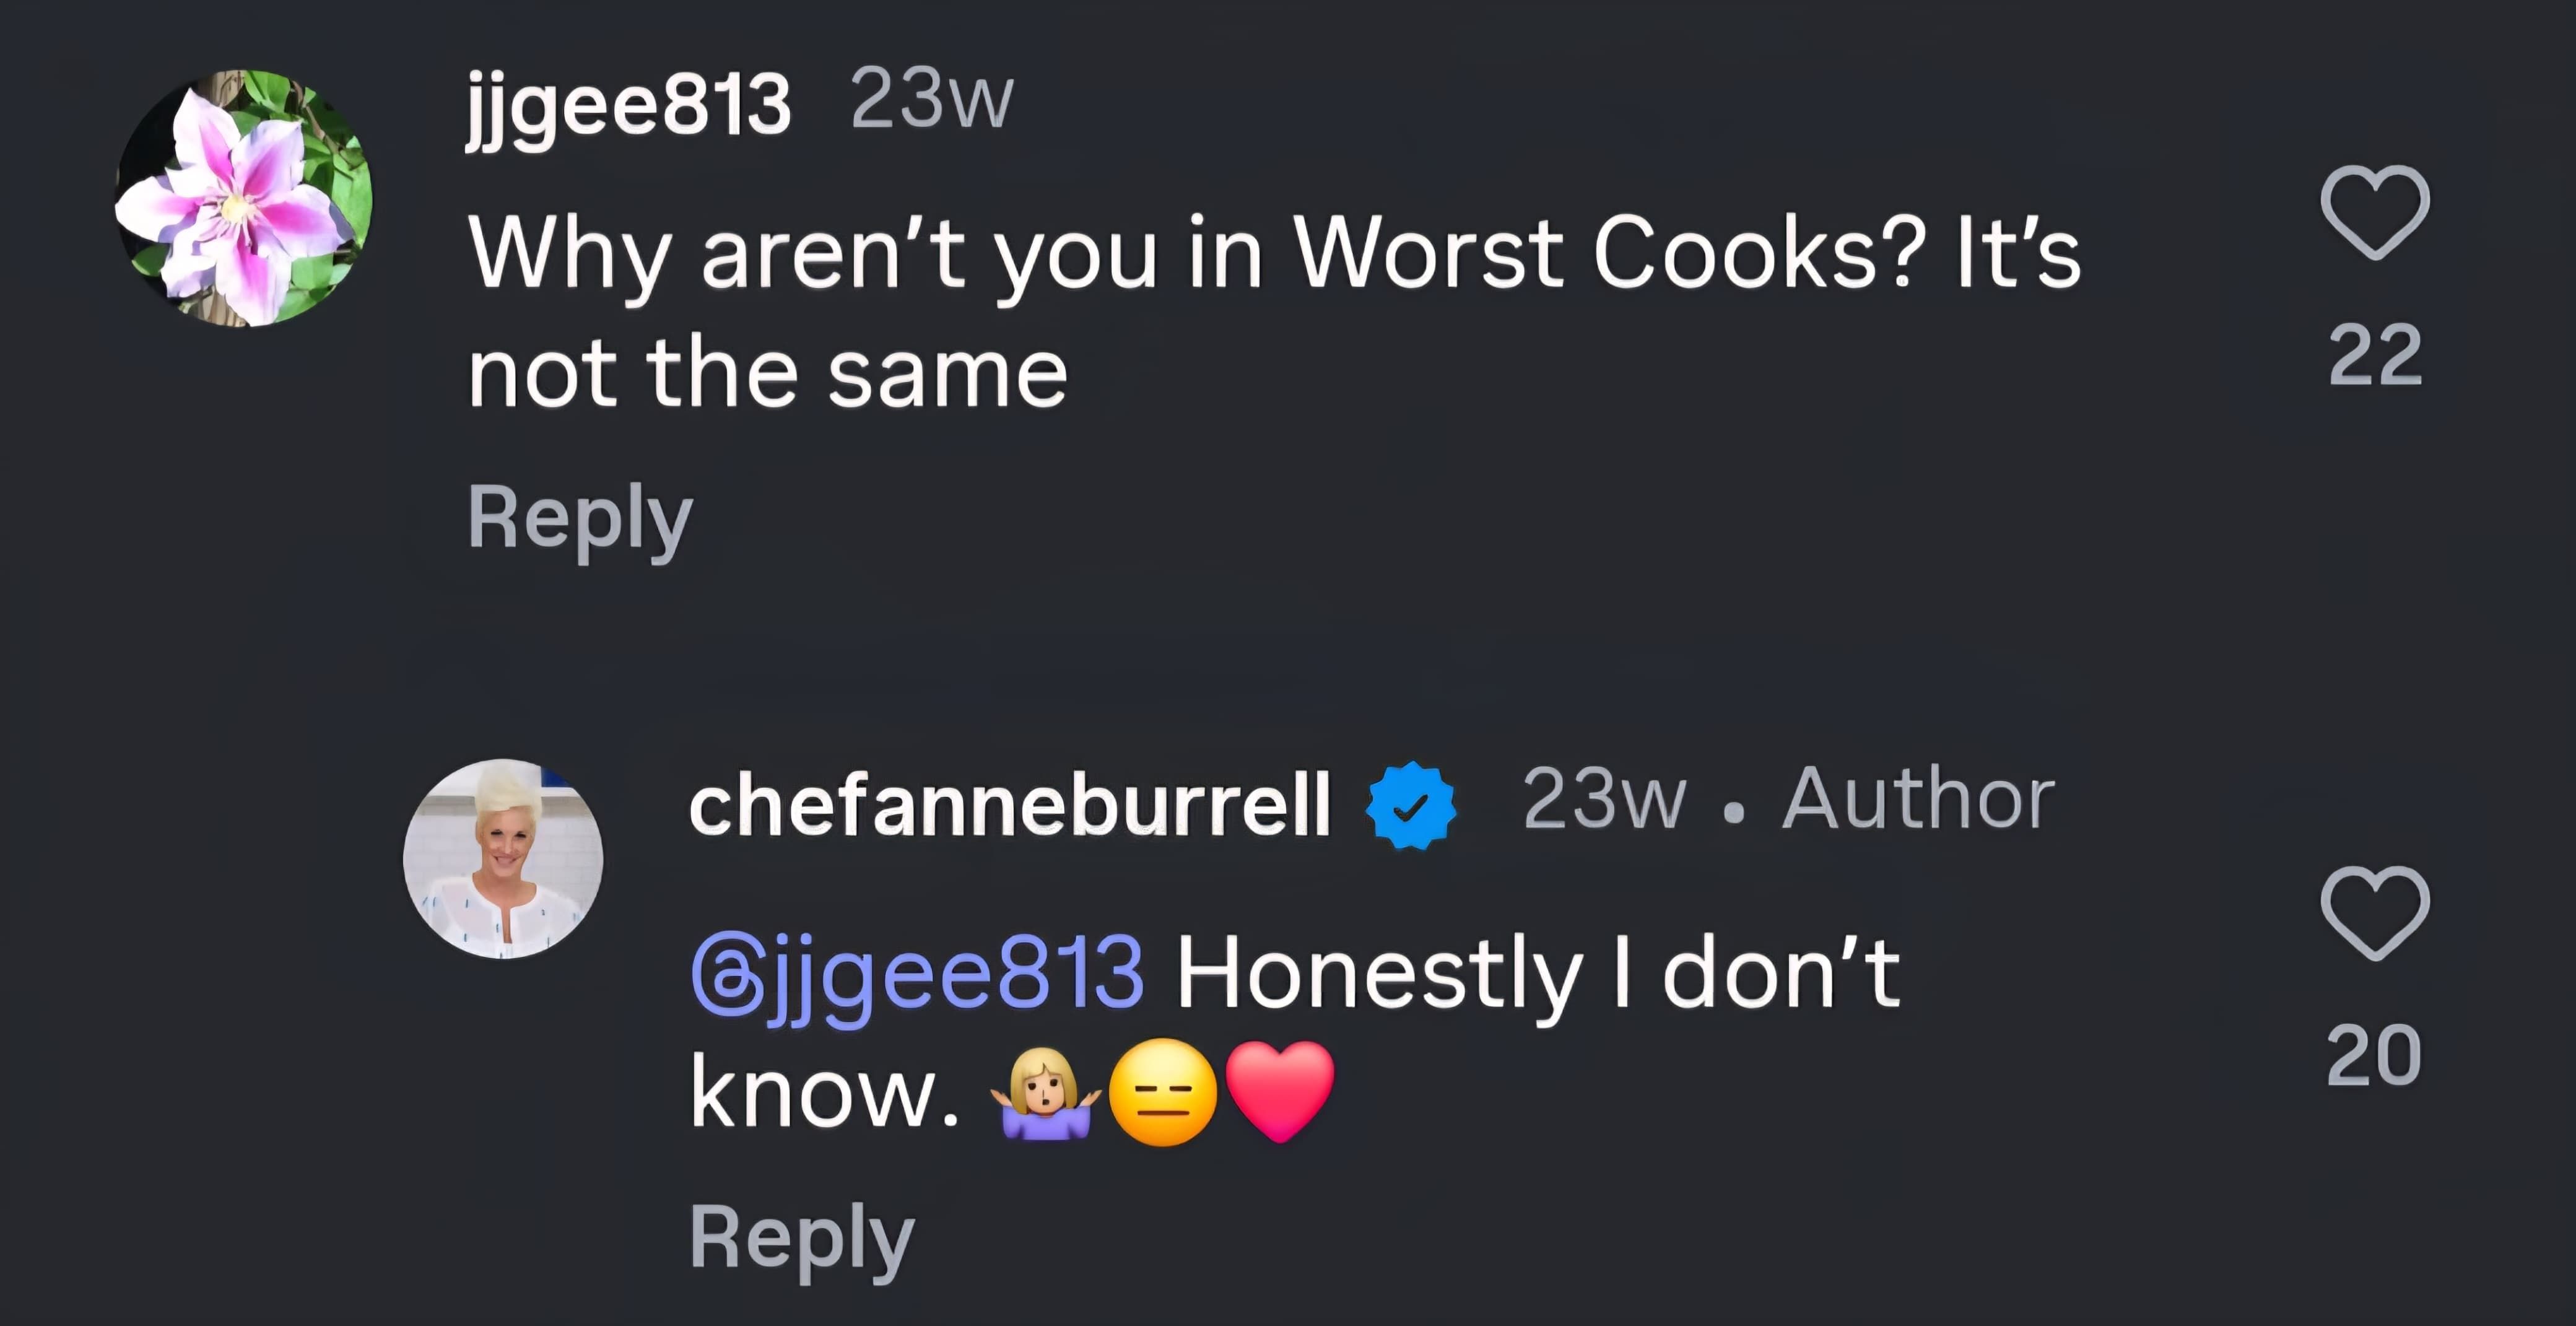The width and height of the screenshot is (2576, 1326).
Task: View the 20 likes on chefanneburrell's reply
Action: [2374, 1055]
